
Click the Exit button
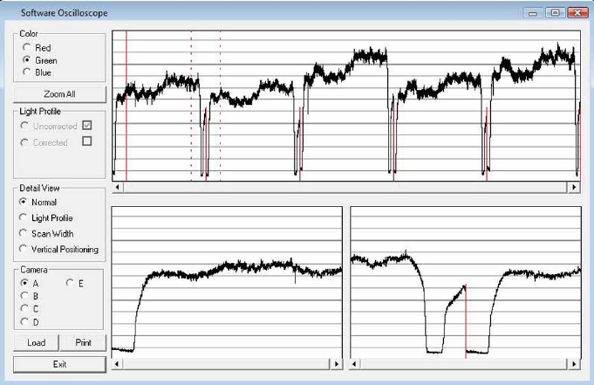tap(59, 364)
